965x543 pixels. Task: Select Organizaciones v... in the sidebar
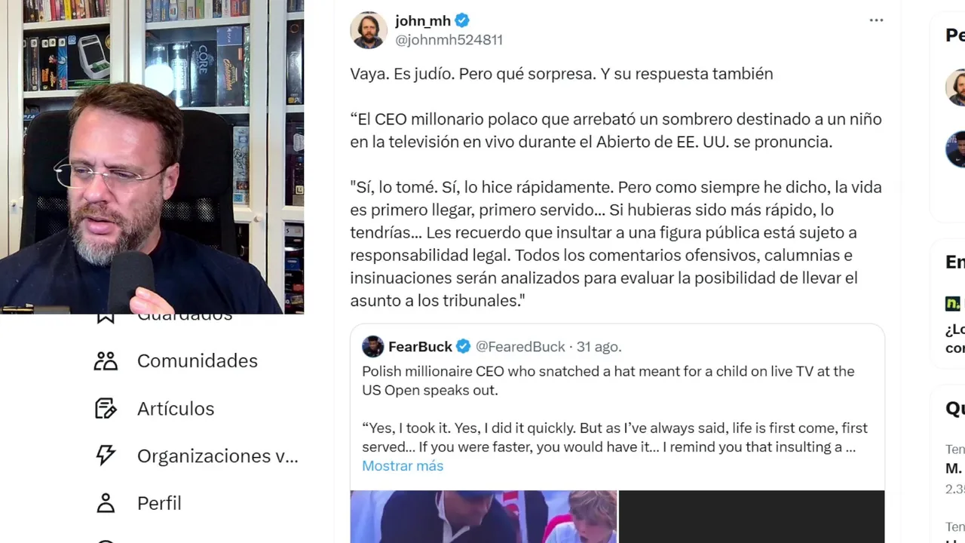196,456
